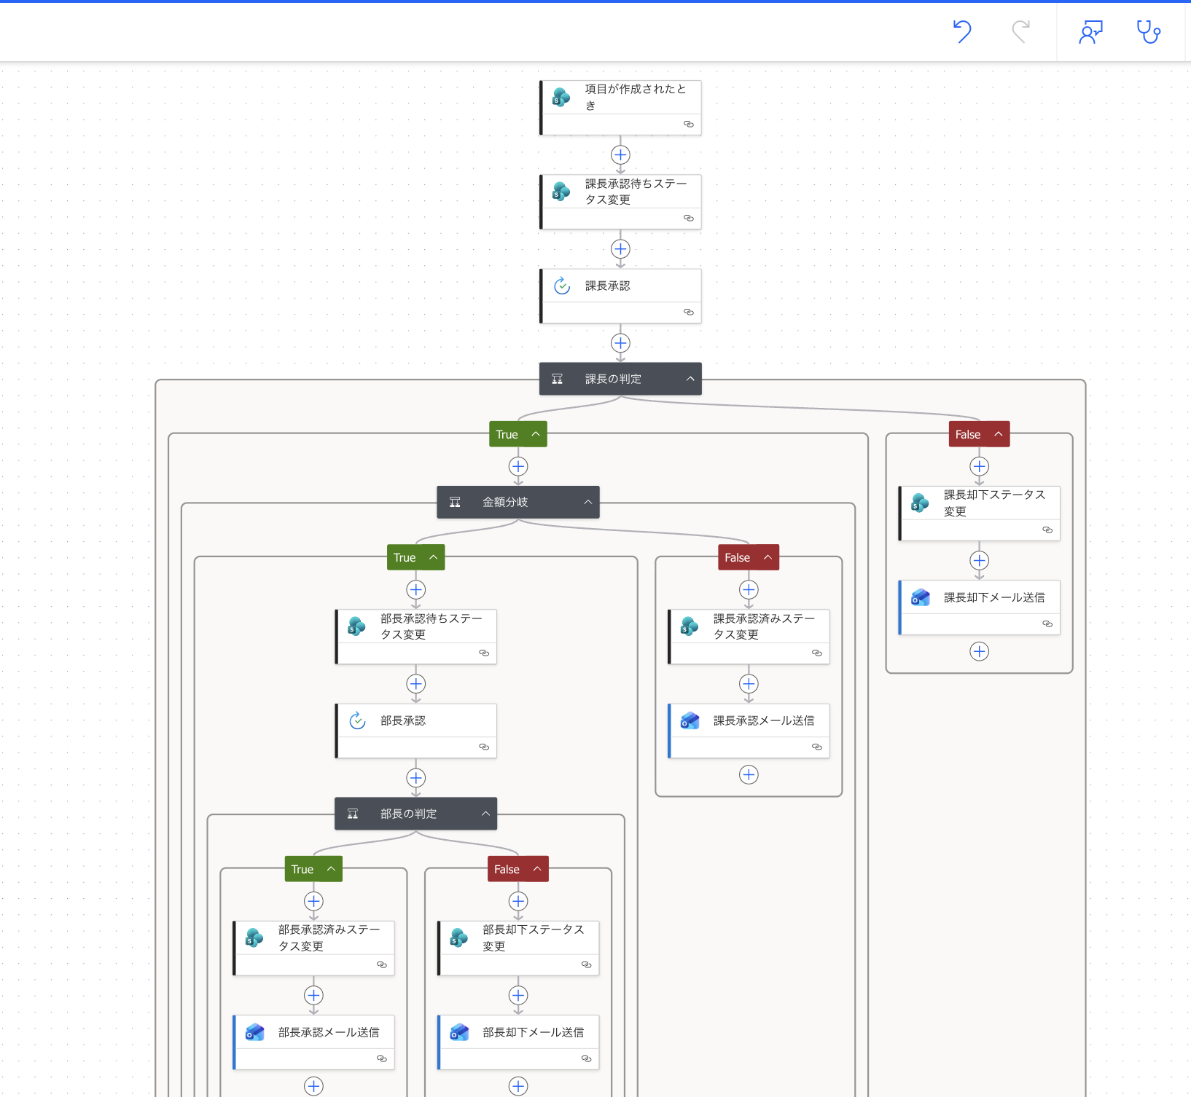Click the Outlook icon on 課長却下メール送信
1191x1097 pixels.
(921, 597)
